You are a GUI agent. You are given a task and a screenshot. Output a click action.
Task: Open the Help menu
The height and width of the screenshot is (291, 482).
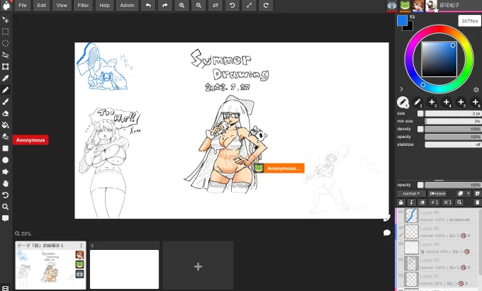(x=104, y=5)
